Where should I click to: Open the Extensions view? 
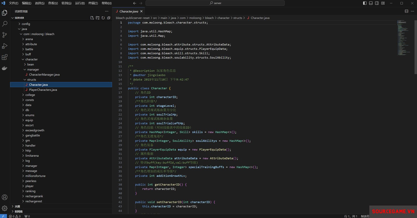coord(4,57)
